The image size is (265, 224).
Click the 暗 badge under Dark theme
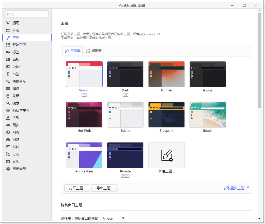coord(125,95)
